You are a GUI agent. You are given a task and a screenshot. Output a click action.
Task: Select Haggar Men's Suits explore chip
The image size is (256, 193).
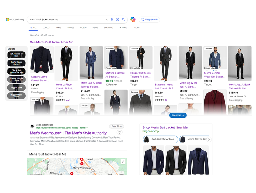coord(16,96)
